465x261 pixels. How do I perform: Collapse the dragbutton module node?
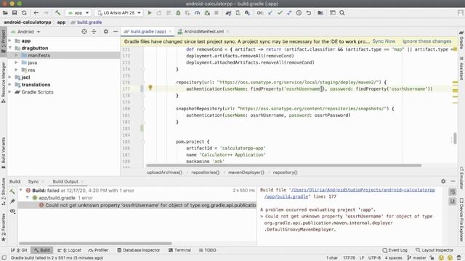pyautogui.click(x=9, y=48)
